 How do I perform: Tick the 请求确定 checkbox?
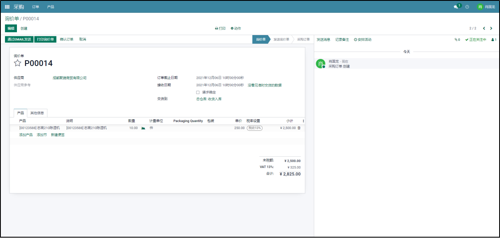[x=198, y=92]
